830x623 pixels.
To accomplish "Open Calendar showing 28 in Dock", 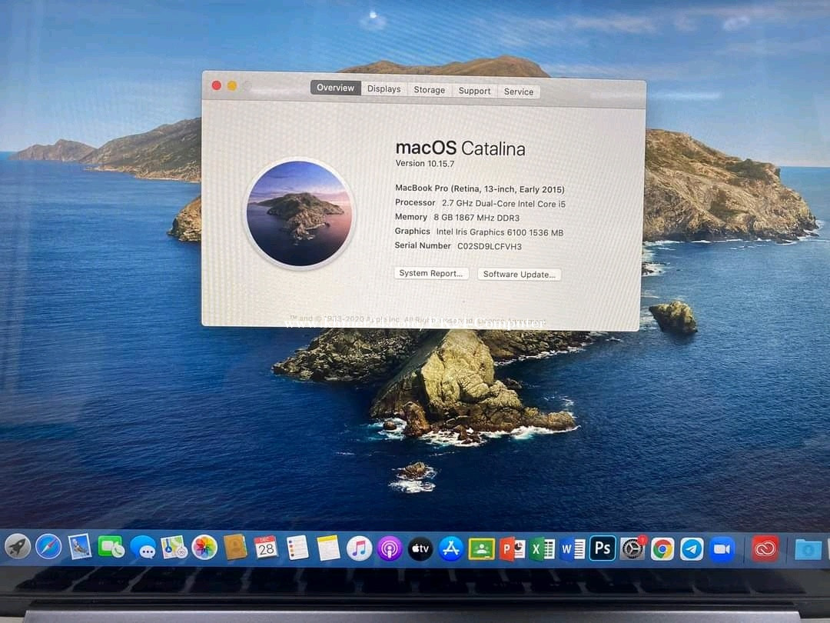I will pyautogui.click(x=266, y=548).
